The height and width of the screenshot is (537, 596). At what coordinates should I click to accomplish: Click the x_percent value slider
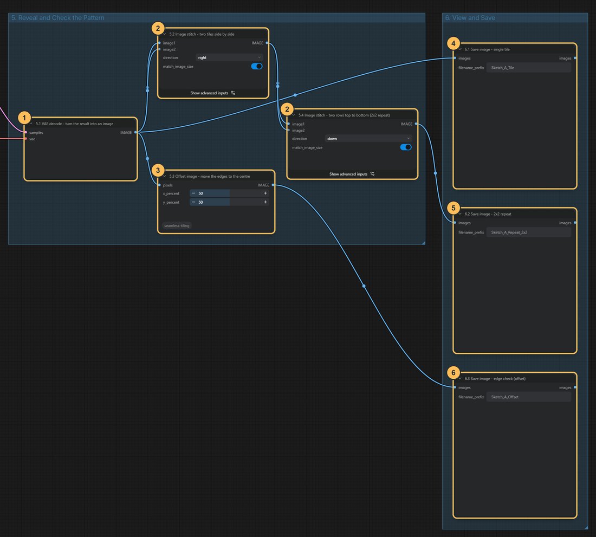tap(230, 193)
